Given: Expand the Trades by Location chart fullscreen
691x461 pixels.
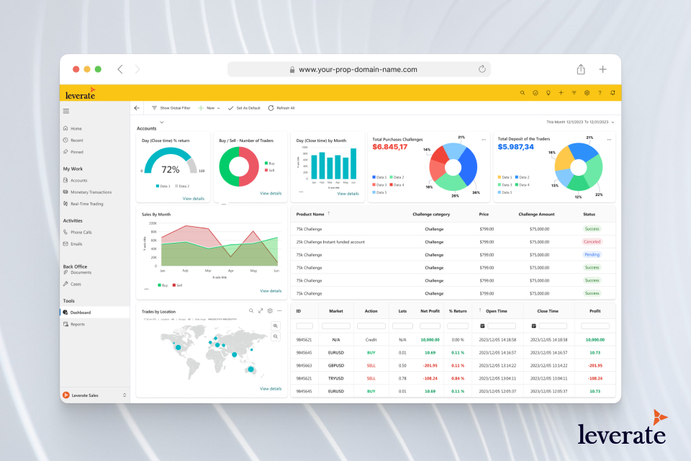Looking at the screenshot, I should point(261,311).
